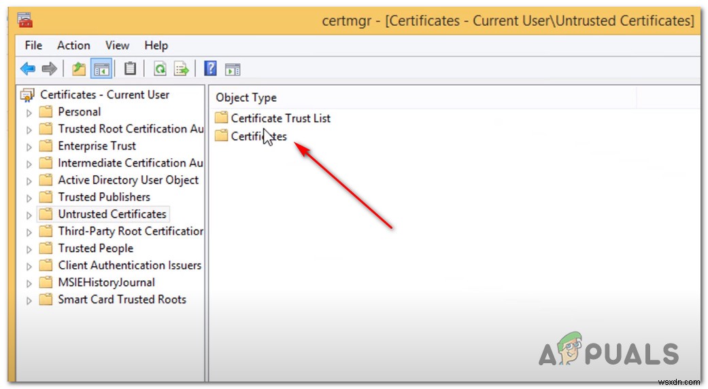This screenshot has height=389, width=708.
Task: Click the Certificates - Current User root icon
Action: pyautogui.click(x=27, y=95)
